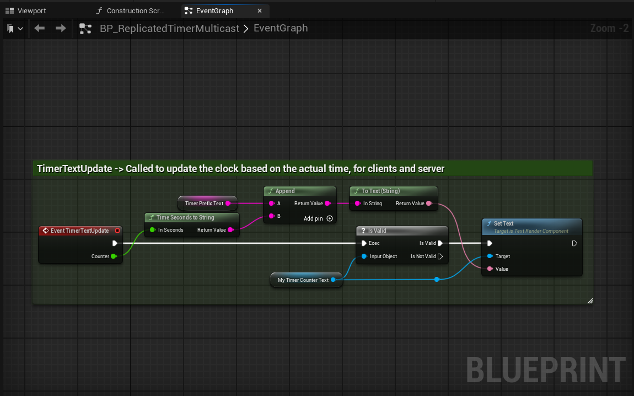Click Add pin on the Append node
This screenshot has height=396, width=634.
[x=318, y=218]
